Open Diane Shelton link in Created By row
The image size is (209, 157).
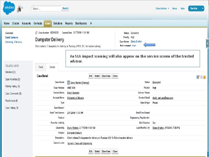(73, 128)
